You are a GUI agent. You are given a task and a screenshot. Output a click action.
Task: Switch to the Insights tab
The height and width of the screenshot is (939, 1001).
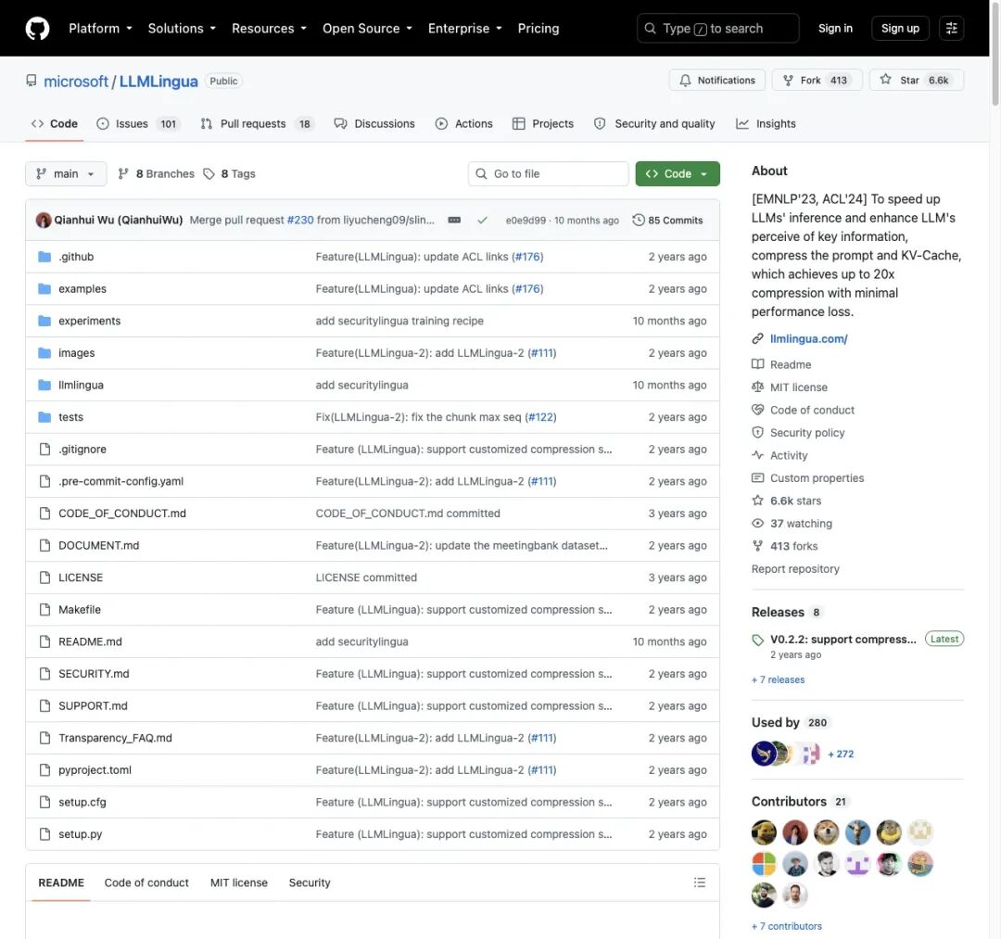coord(766,124)
